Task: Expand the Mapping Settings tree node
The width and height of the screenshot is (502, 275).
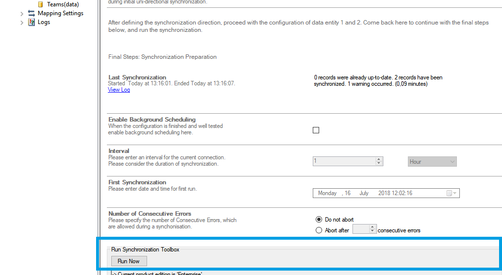Action: click(22, 13)
